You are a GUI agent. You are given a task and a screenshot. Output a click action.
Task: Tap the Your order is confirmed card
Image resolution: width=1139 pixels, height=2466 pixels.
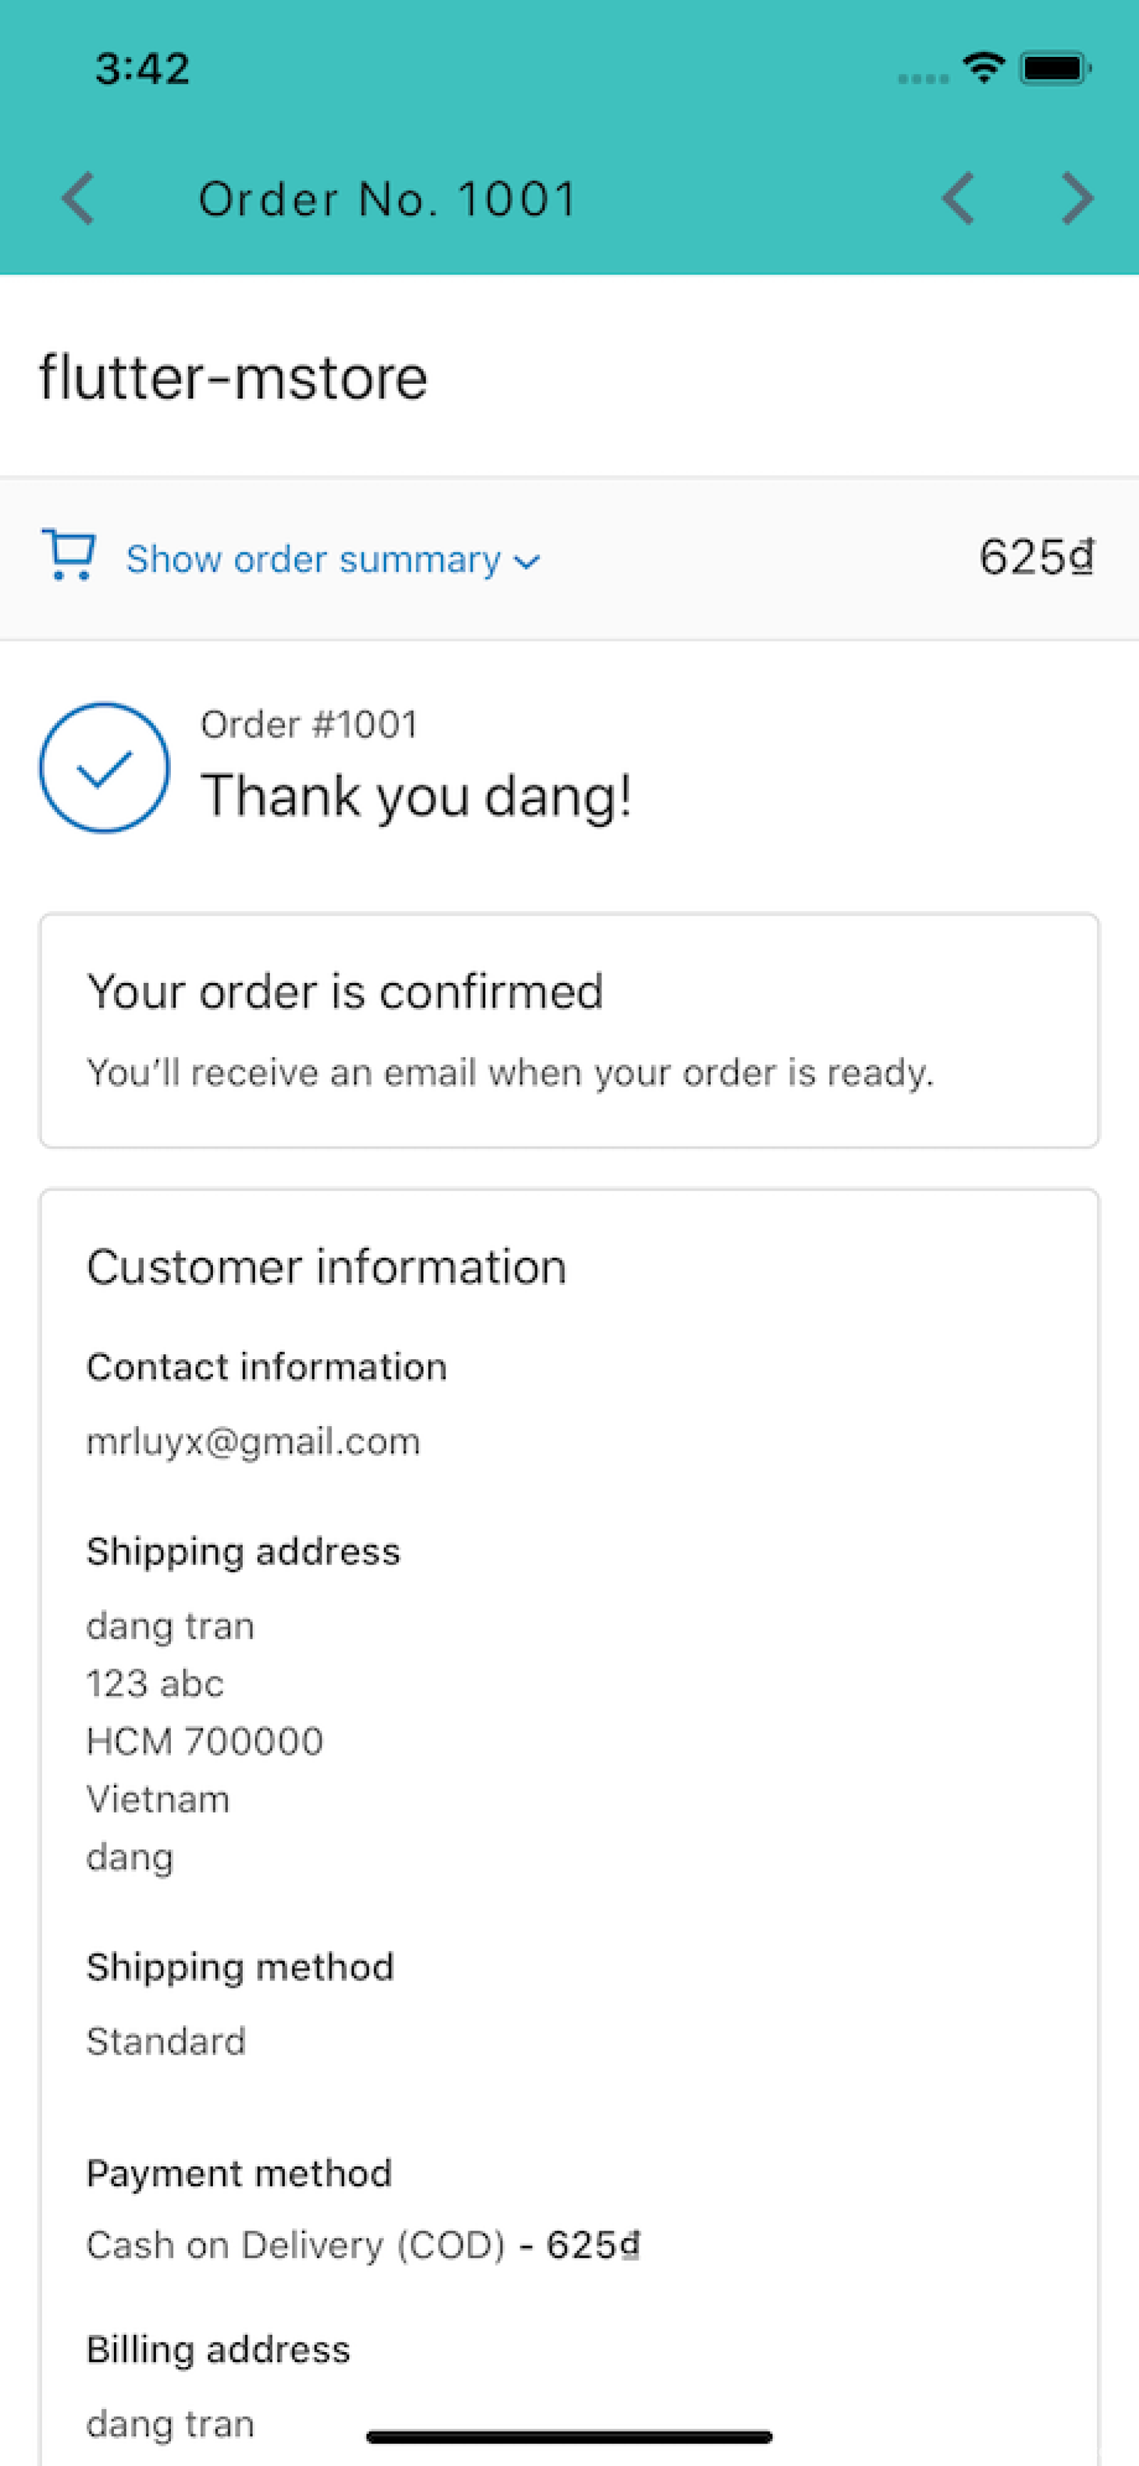[x=569, y=1030]
